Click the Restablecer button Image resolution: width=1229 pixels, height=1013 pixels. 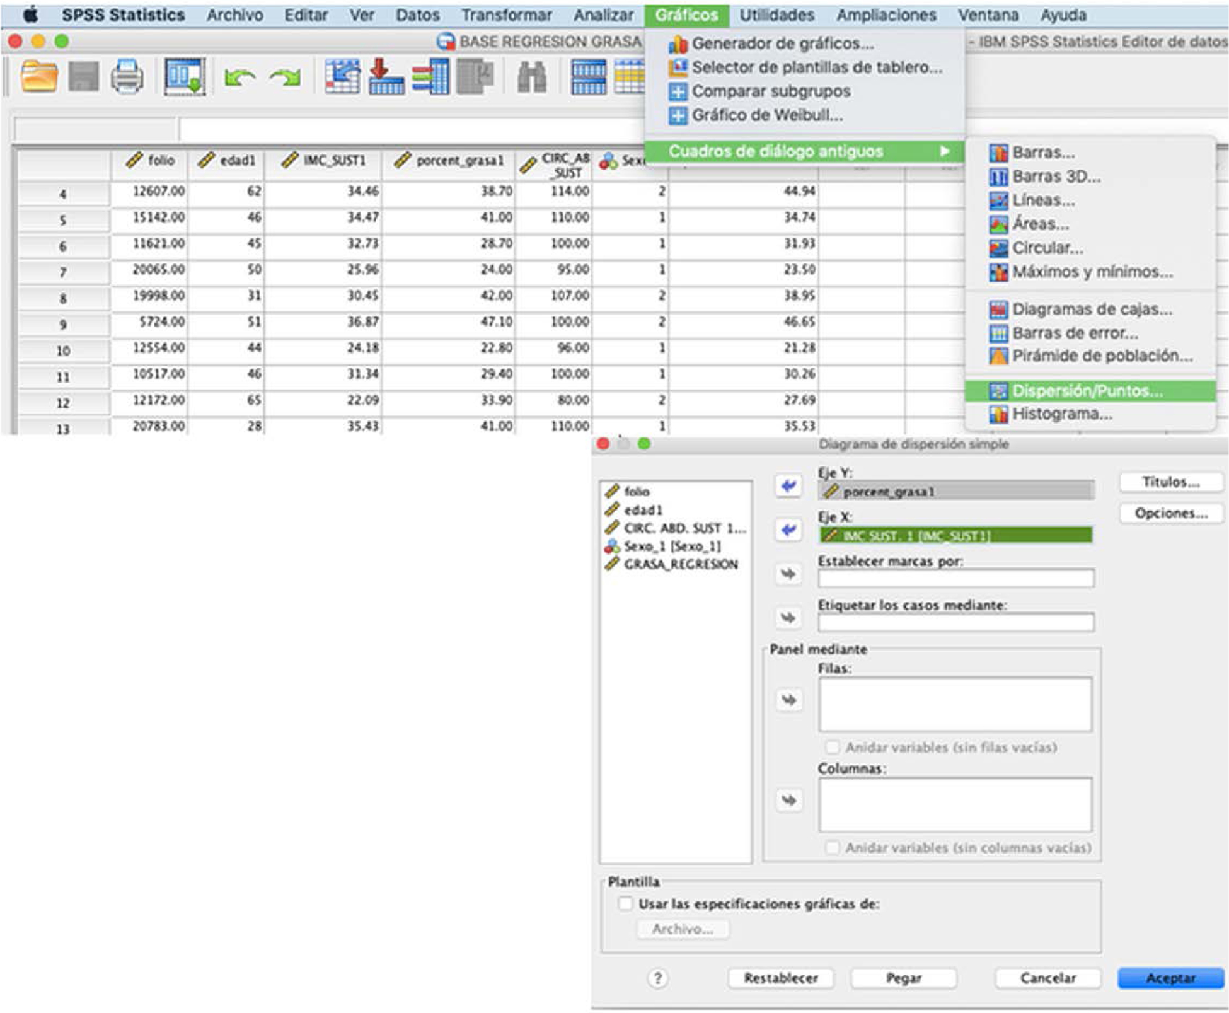(x=781, y=978)
